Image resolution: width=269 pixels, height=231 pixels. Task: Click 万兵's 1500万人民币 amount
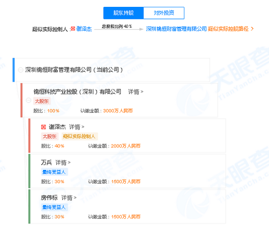(126, 182)
